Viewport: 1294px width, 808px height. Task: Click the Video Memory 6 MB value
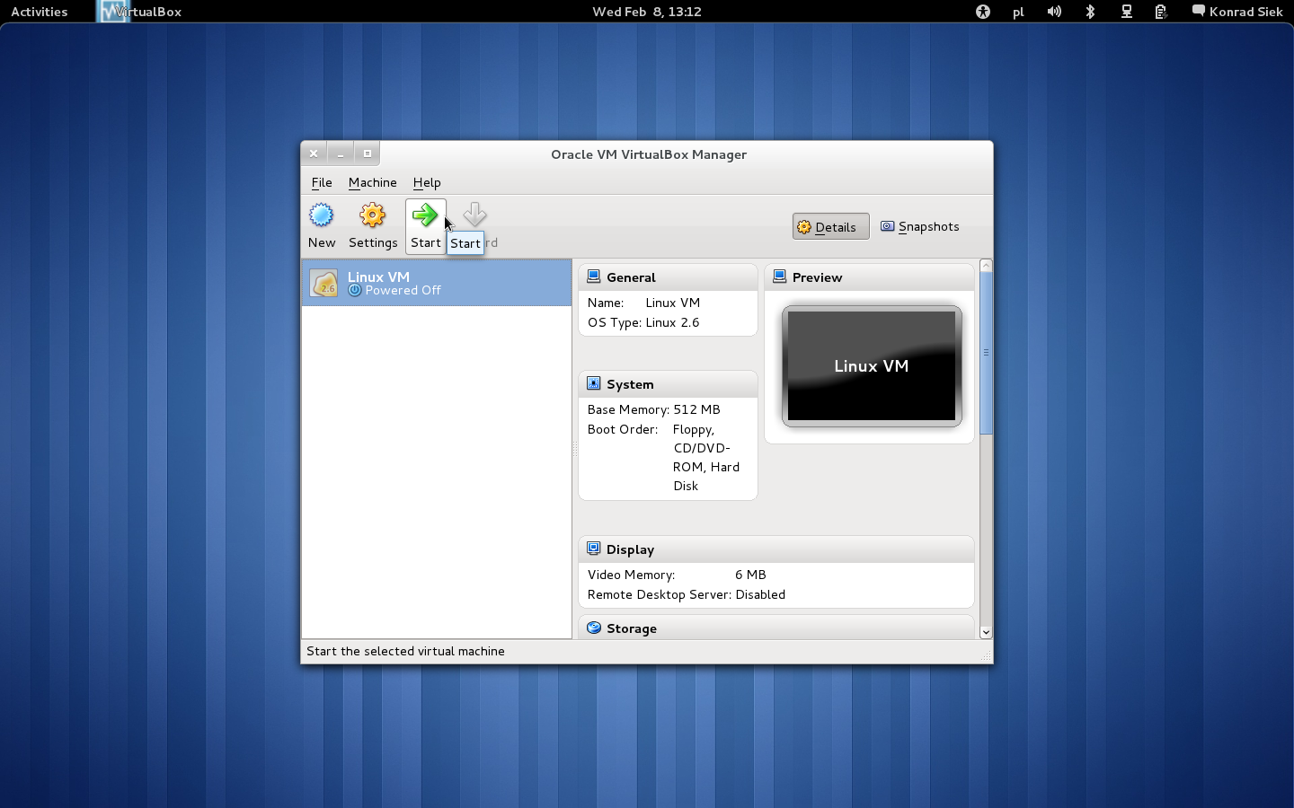[x=750, y=575]
